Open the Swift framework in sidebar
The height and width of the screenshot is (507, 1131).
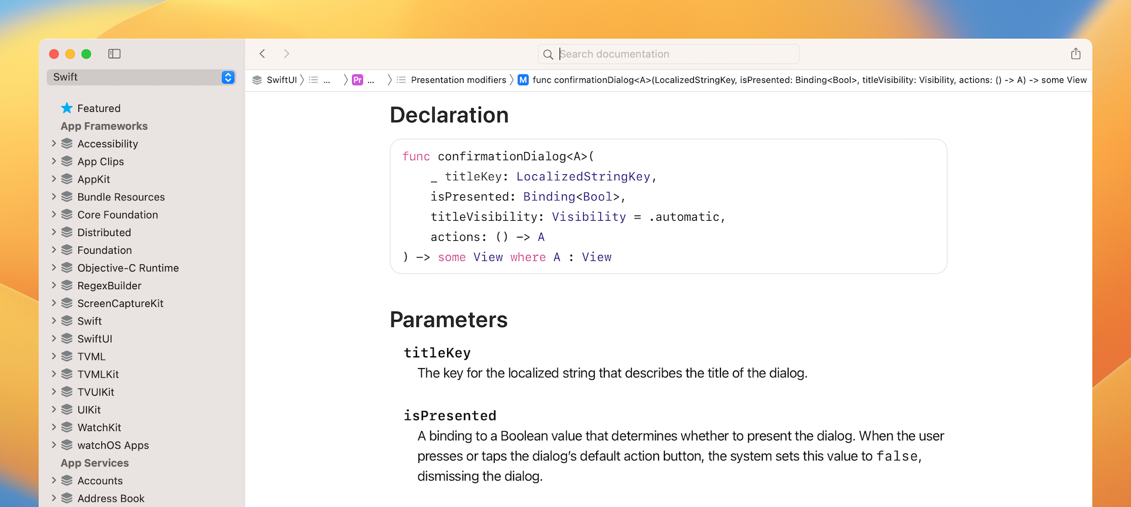90,321
